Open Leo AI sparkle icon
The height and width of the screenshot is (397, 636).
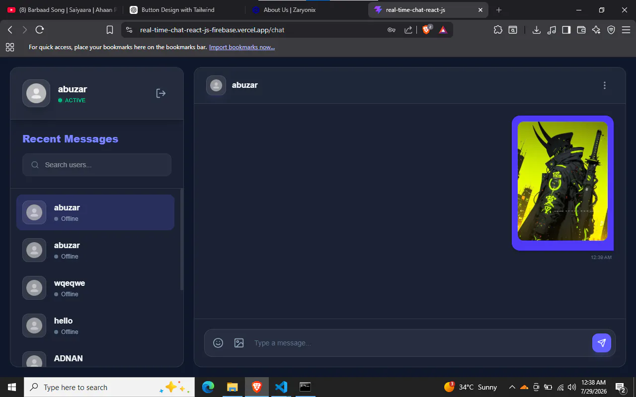coord(596,30)
